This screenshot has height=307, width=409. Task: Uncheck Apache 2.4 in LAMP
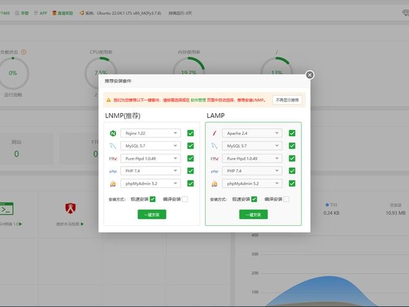click(x=292, y=133)
